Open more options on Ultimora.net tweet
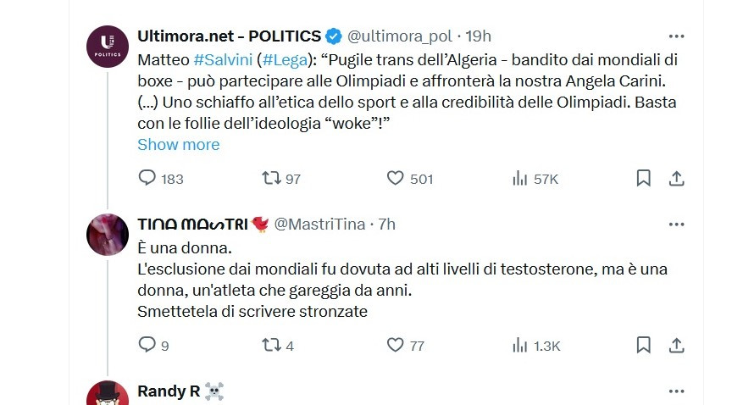 tap(676, 36)
